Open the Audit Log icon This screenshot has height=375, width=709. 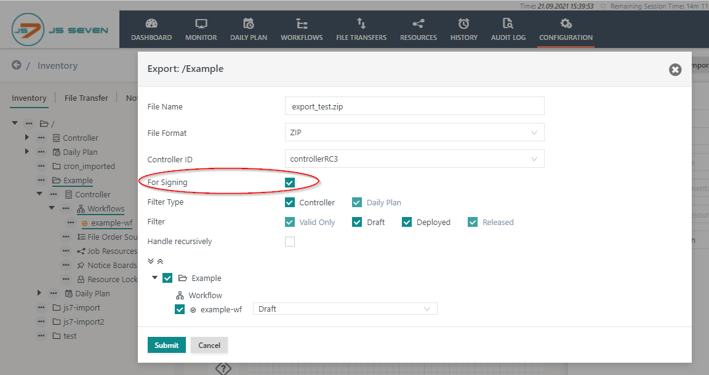click(508, 23)
